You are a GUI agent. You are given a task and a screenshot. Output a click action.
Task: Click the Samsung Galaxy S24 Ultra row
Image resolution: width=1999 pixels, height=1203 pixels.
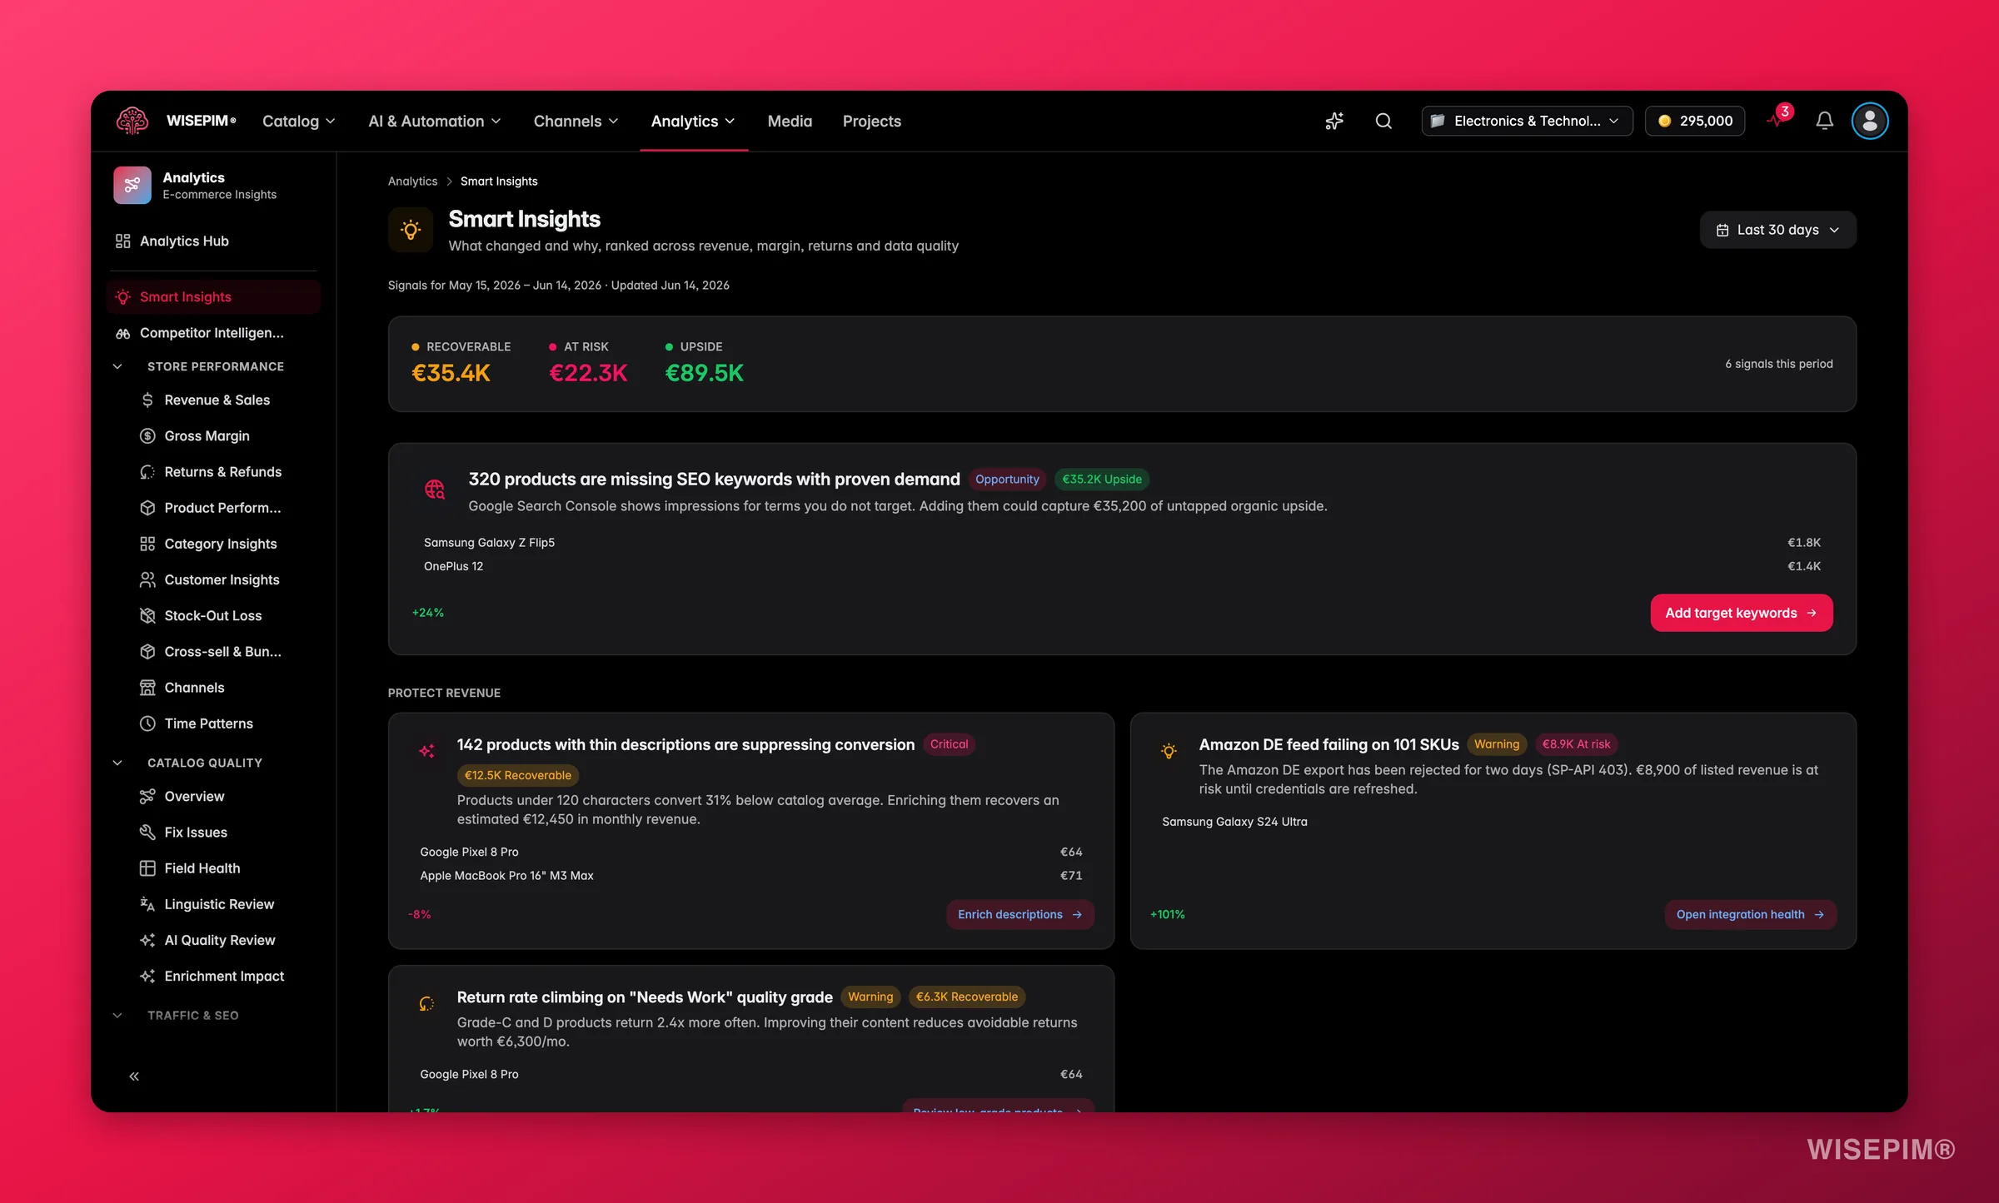(x=1493, y=822)
